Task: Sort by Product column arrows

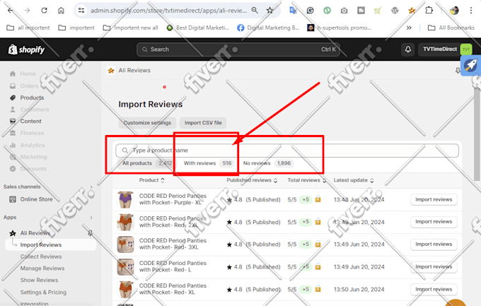Action: pos(163,180)
